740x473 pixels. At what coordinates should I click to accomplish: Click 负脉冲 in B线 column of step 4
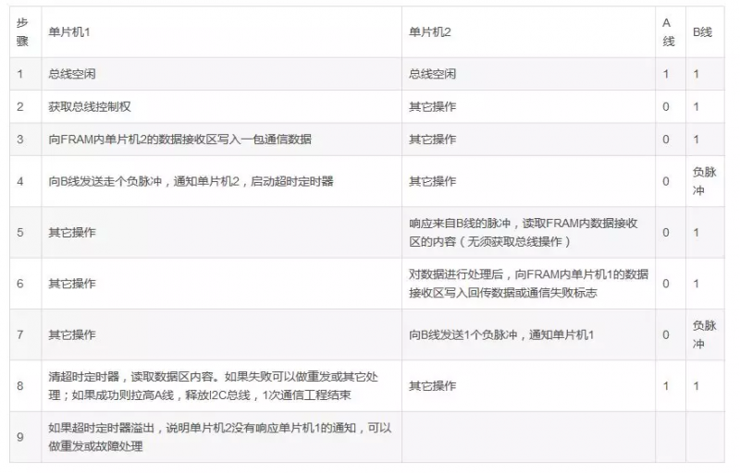704,181
